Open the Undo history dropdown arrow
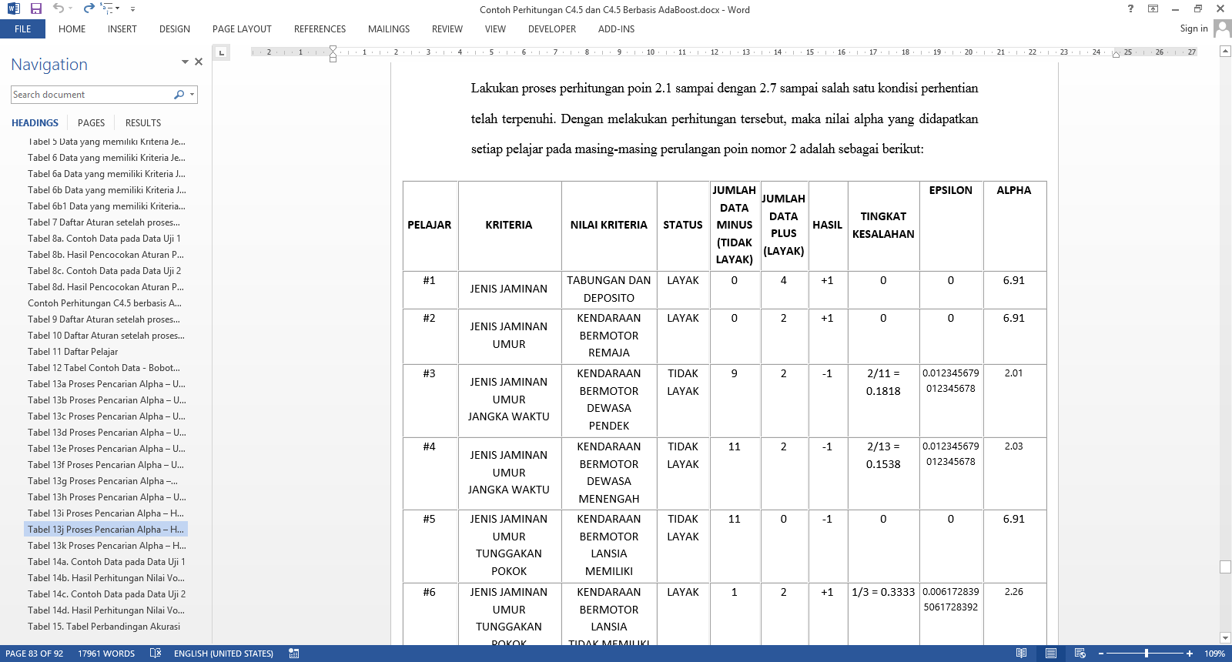The width and height of the screenshot is (1232, 662). coord(72,8)
